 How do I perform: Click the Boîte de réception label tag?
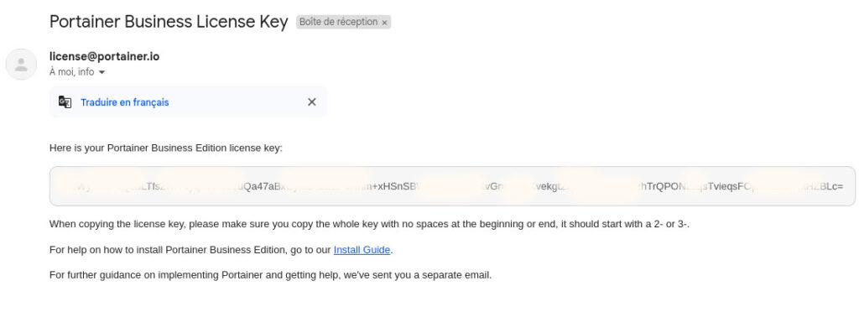[x=339, y=22]
